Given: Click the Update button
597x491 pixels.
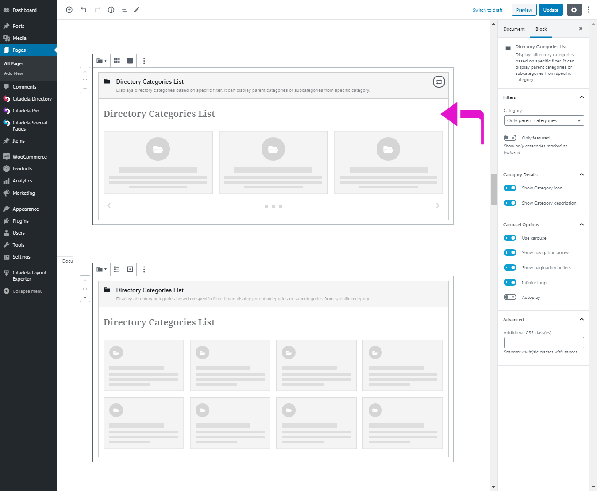Looking at the screenshot, I should tap(551, 9).
